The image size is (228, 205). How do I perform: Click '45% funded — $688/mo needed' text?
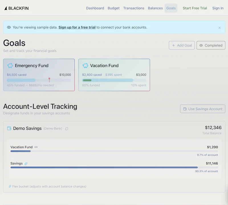click(30, 85)
